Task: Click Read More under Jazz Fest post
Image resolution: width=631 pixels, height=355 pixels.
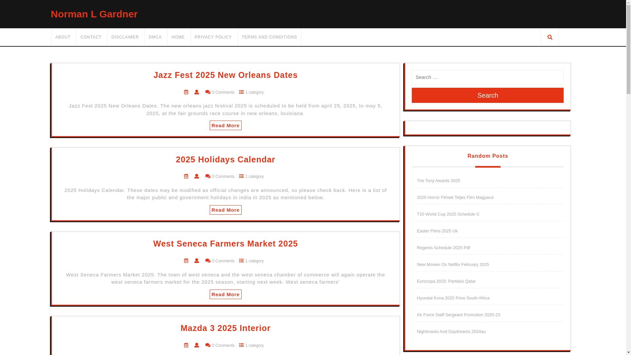Action: (225, 126)
